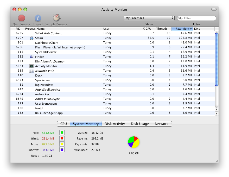Click the 38.12 GB VM size value
The height and width of the screenshot is (177, 229).
pyautogui.click(x=97, y=133)
